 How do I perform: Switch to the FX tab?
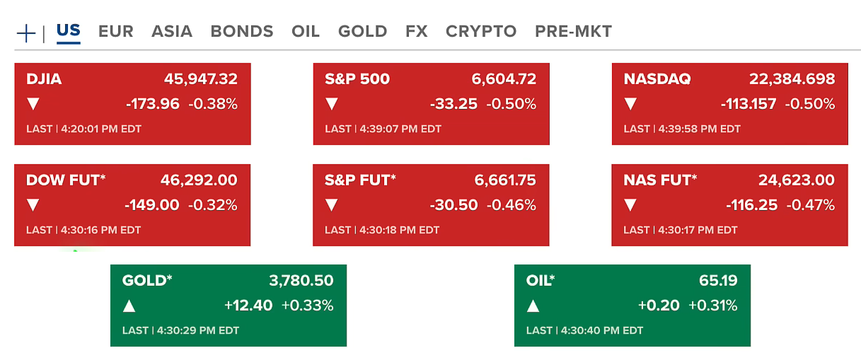tap(416, 32)
